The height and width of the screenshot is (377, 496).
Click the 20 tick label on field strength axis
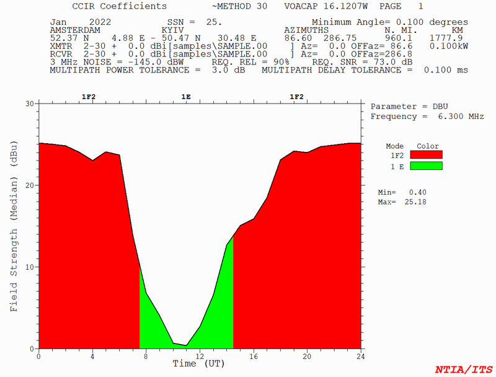coord(30,185)
